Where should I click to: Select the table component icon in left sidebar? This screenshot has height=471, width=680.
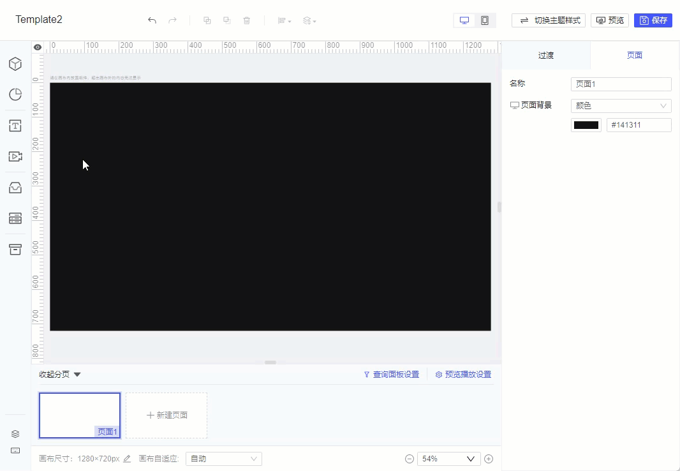click(x=15, y=218)
